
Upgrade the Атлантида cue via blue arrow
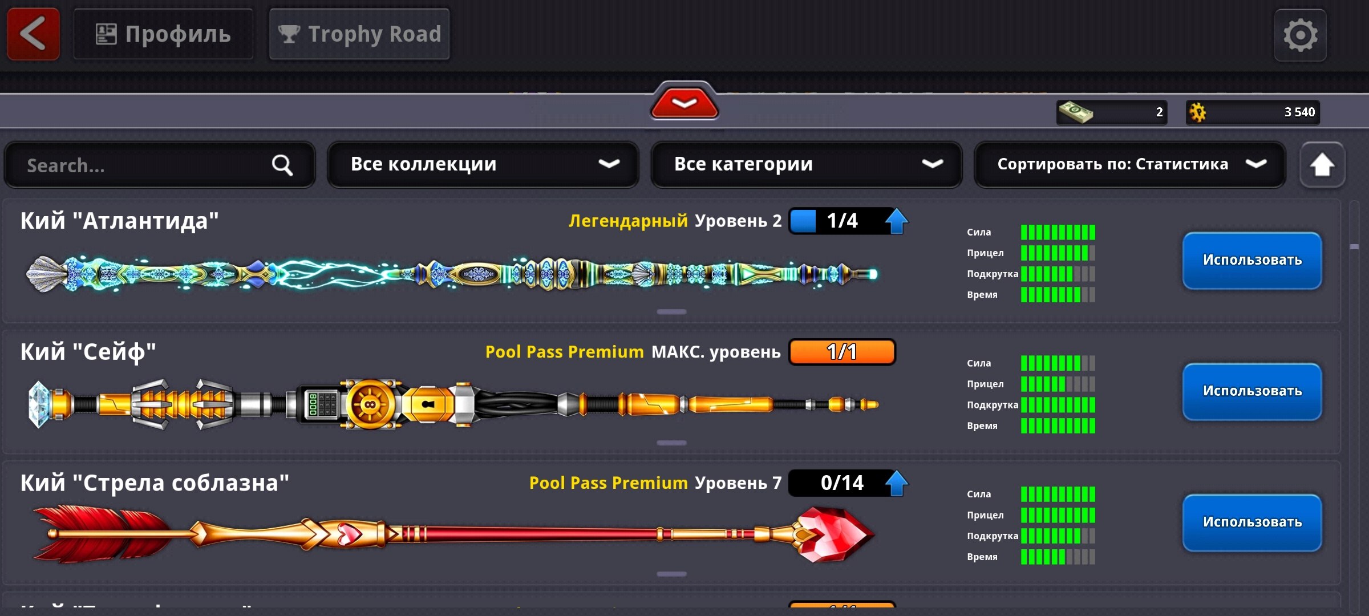[x=897, y=221]
